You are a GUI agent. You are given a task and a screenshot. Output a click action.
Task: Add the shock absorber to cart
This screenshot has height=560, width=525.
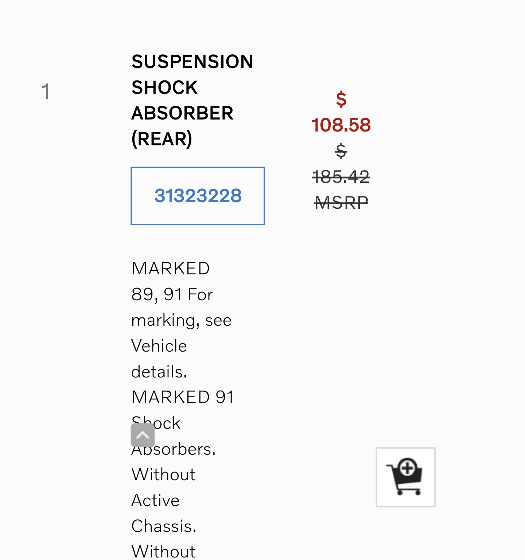coord(405,477)
